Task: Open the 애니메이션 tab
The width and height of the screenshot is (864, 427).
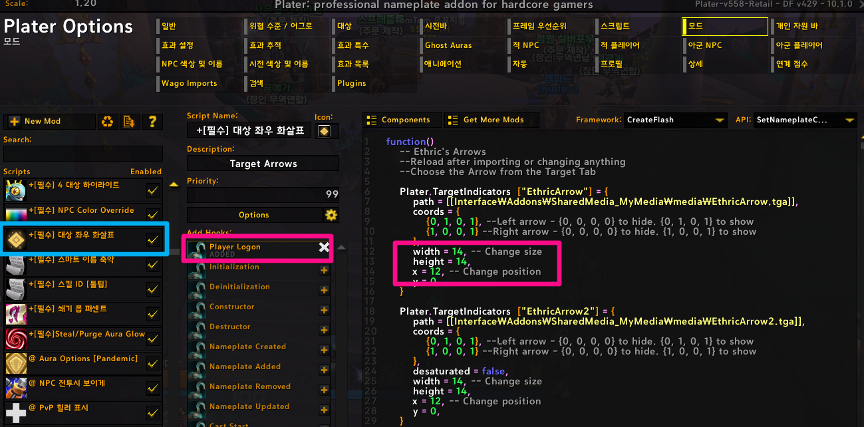Action: click(x=464, y=65)
